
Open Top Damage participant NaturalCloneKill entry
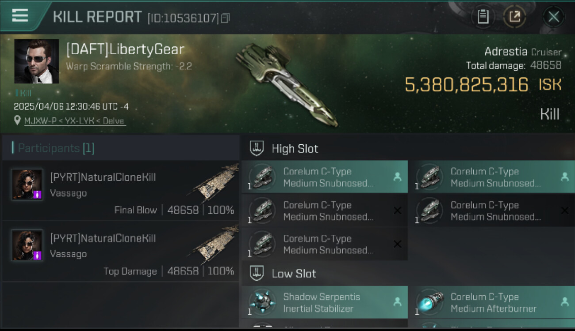[x=120, y=251]
